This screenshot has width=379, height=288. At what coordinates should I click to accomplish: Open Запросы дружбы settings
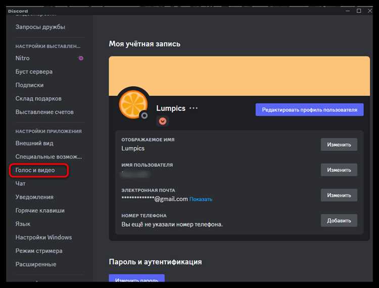pos(40,27)
